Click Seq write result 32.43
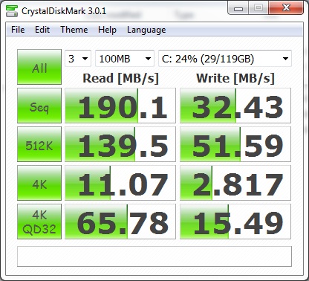 (235, 106)
